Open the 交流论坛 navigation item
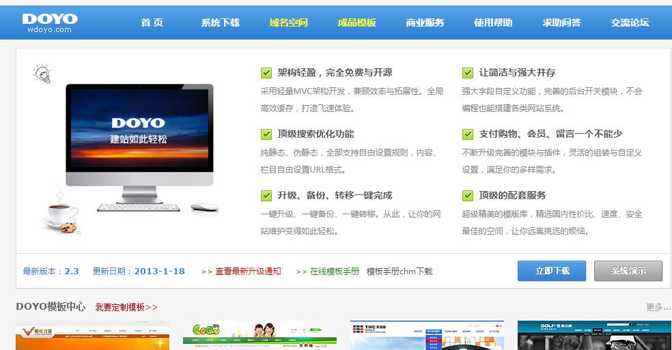 (x=630, y=23)
